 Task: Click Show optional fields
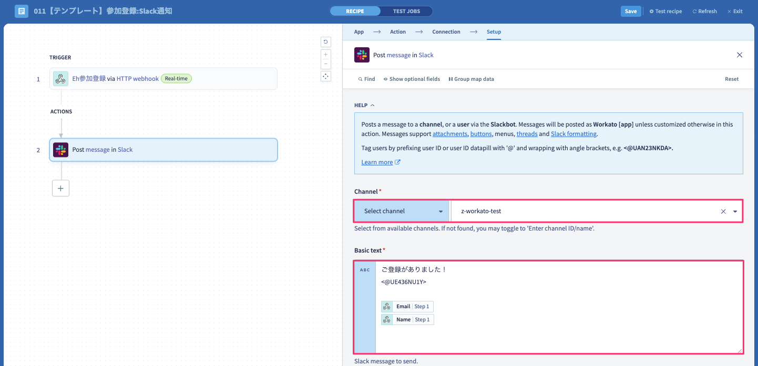click(x=412, y=79)
